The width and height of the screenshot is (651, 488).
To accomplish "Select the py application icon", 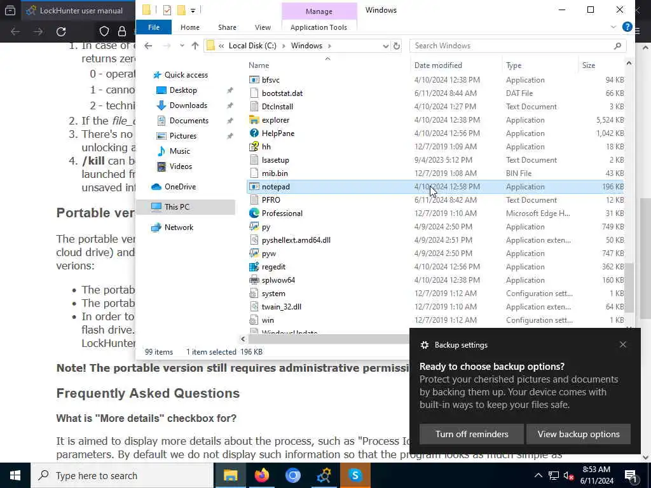I will click(x=254, y=227).
